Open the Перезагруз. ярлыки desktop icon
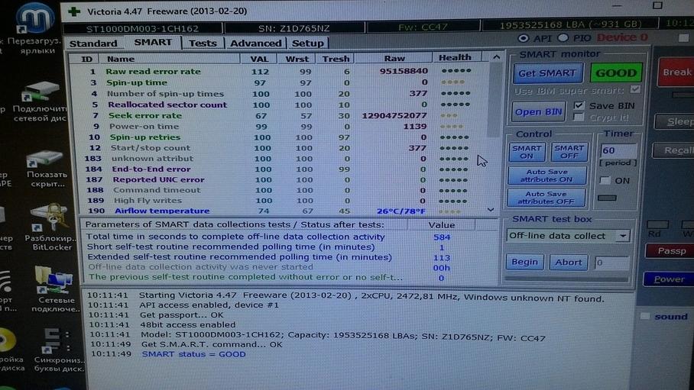694x390 pixels. tap(34, 29)
